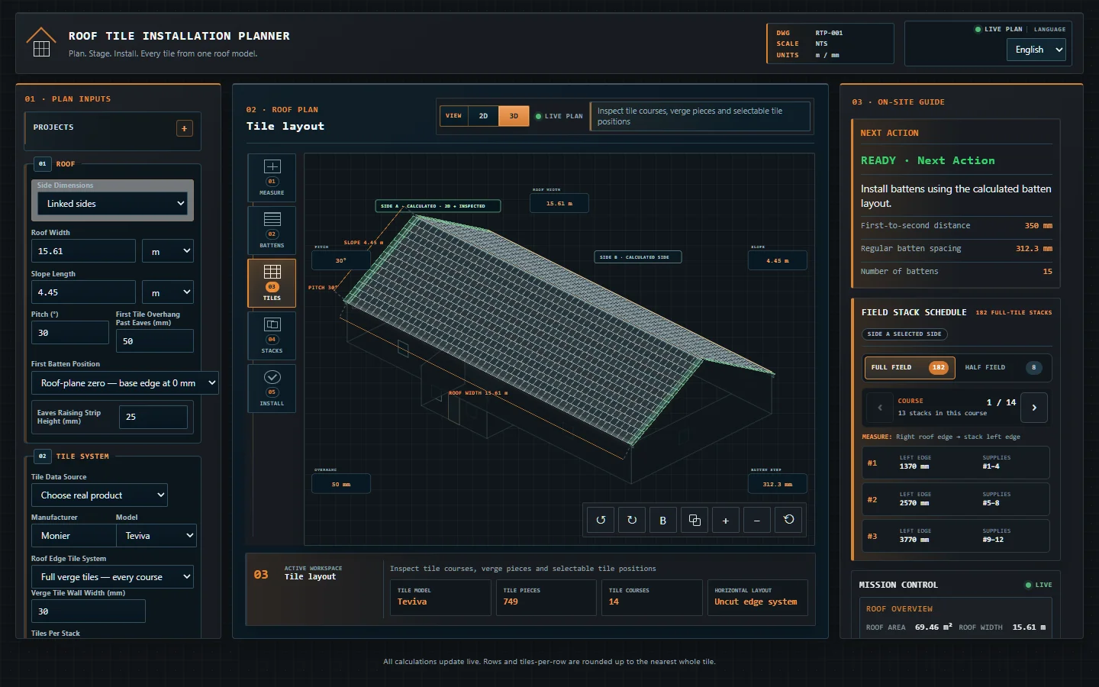Screen dimensions: 1099x687
Task: Click Number of battens 15 value
Action: (1047, 272)
